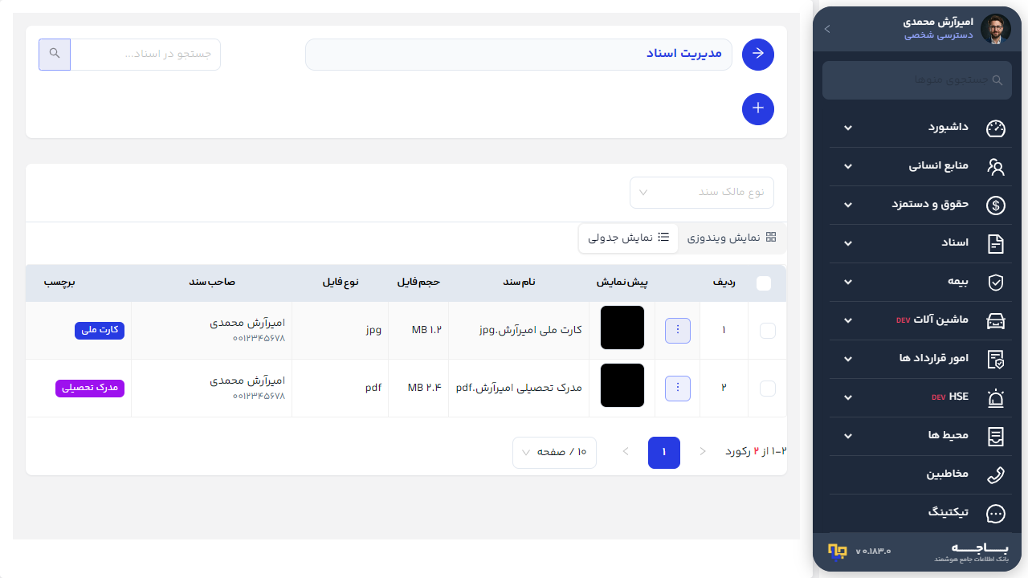Expand the حقوق و دستمزد menu chevron
The height and width of the screenshot is (578, 1028).
tap(848, 206)
